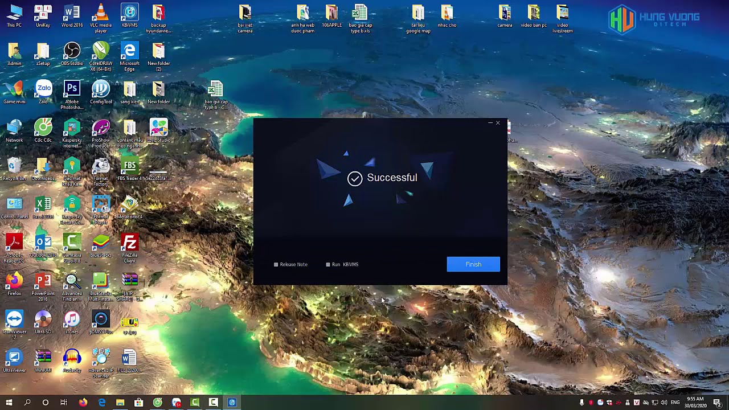Select the Recycle Bin desktop icon
The width and height of the screenshot is (729, 410).
pyautogui.click(x=14, y=169)
